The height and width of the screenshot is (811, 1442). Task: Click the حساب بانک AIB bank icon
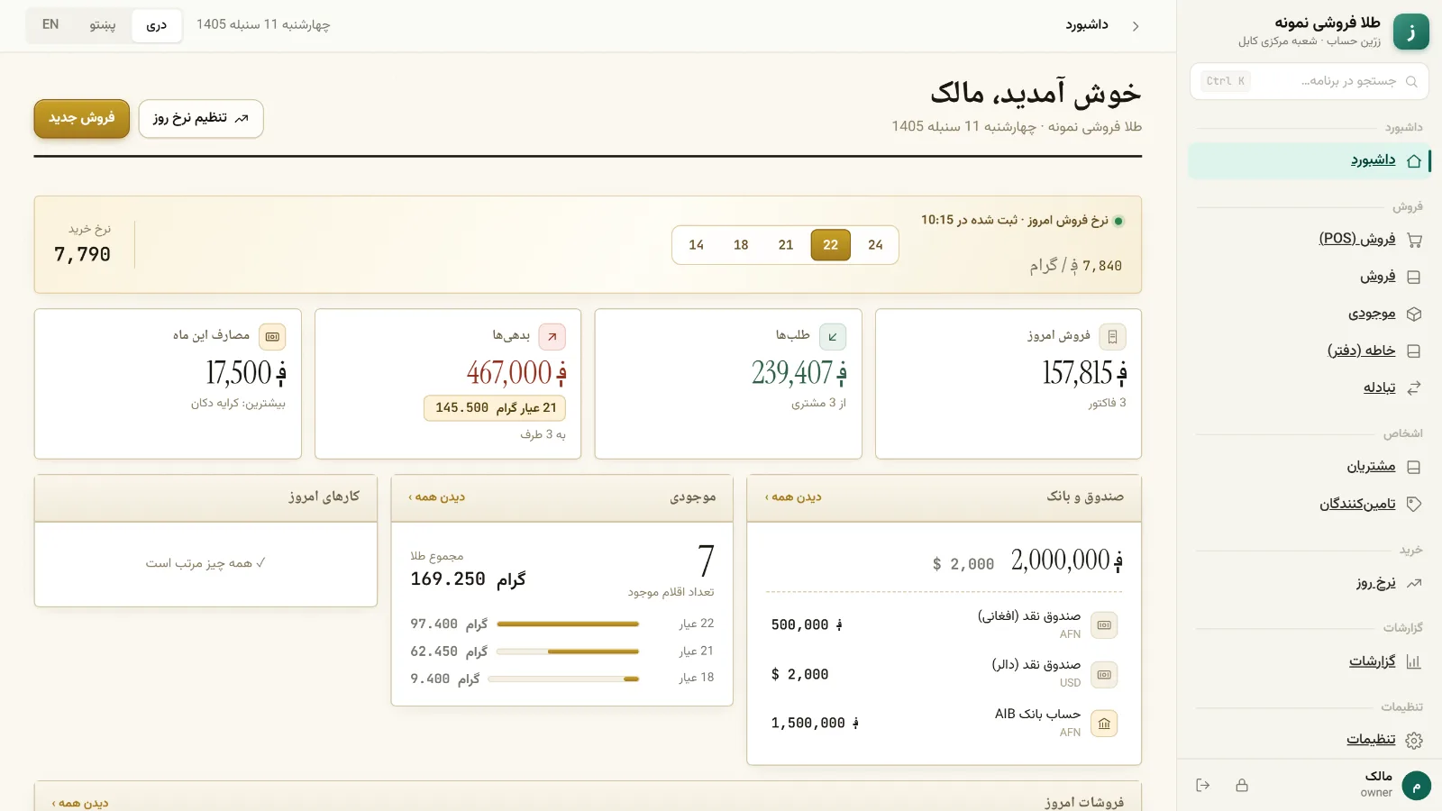tap(1104, 724)
